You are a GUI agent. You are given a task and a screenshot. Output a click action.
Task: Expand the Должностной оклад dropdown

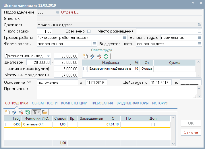(x=48, y=56)
